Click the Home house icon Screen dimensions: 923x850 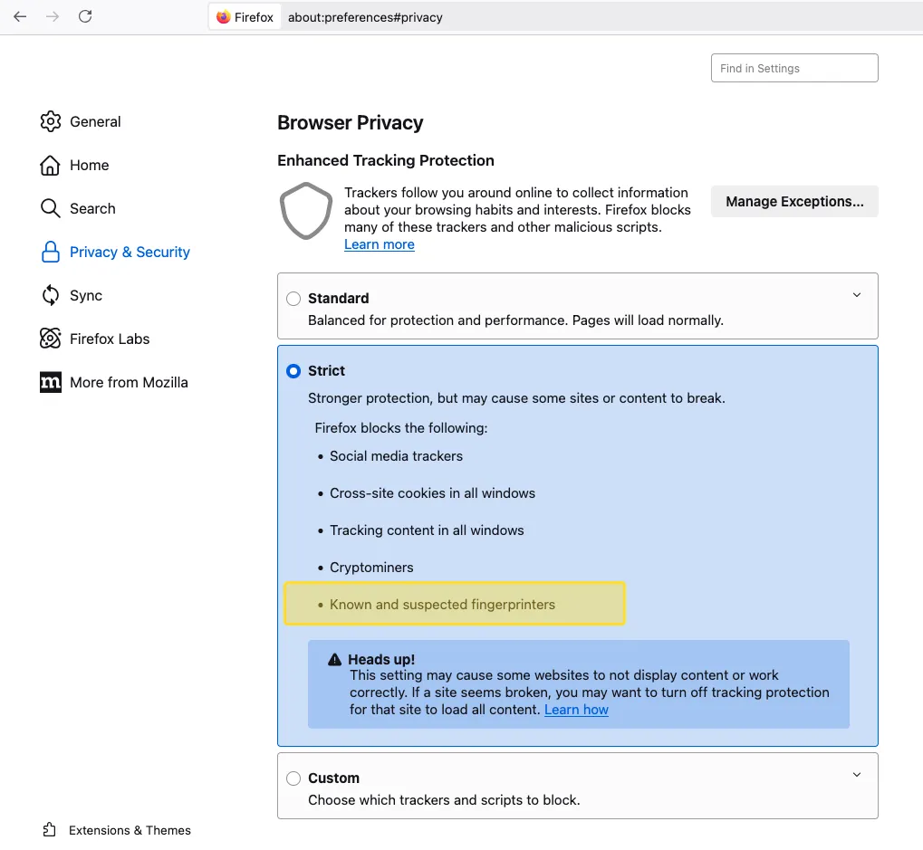51,165
